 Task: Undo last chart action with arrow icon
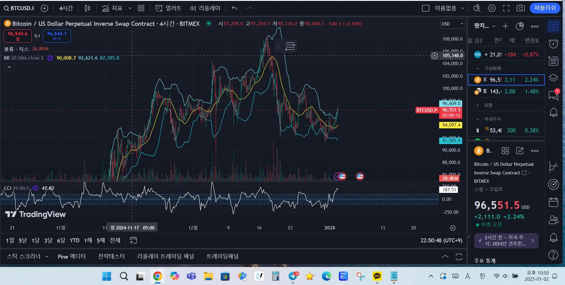click(x=234, y=8)
